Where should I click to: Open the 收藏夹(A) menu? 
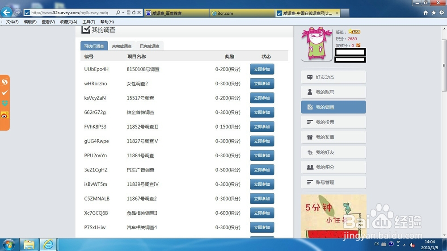(x=68, y=22)
